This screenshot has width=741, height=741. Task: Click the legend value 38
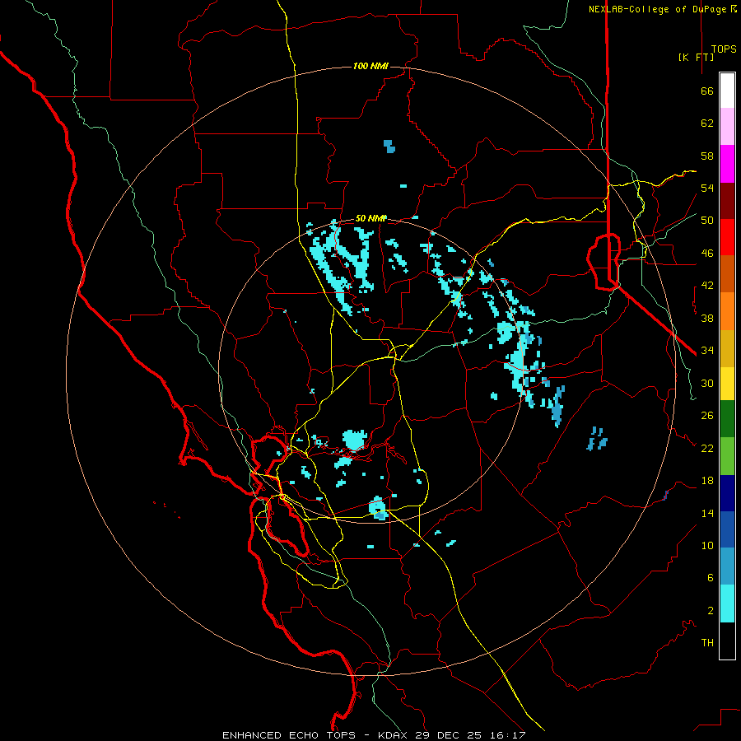(707, 318)
